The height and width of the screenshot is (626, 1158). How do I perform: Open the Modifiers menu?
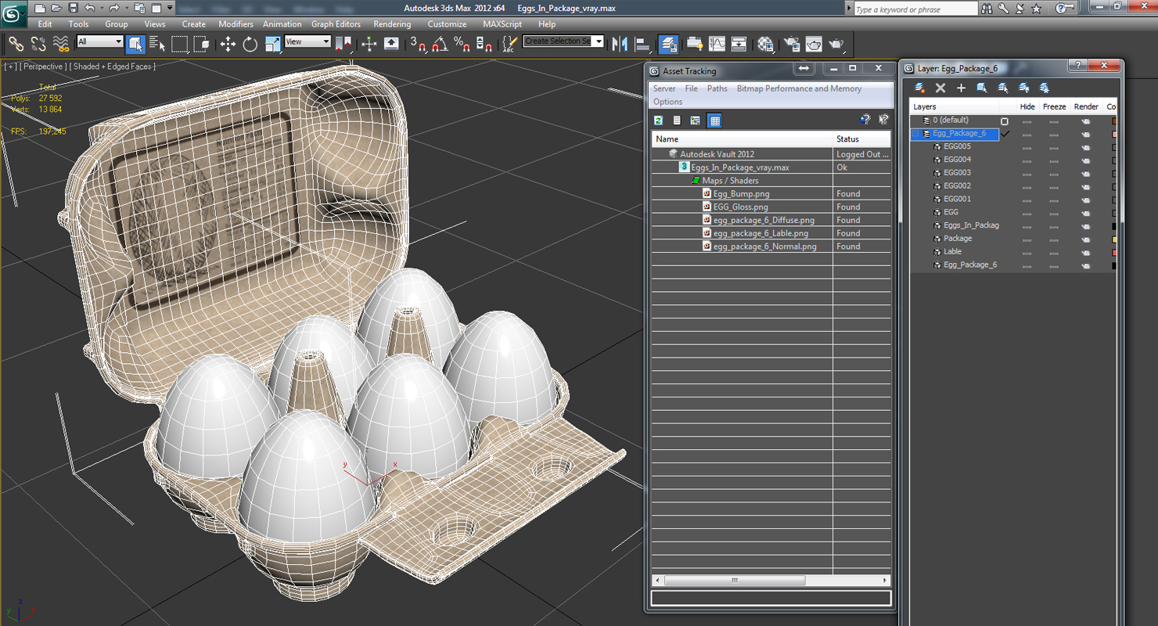(x=236, y=24)
